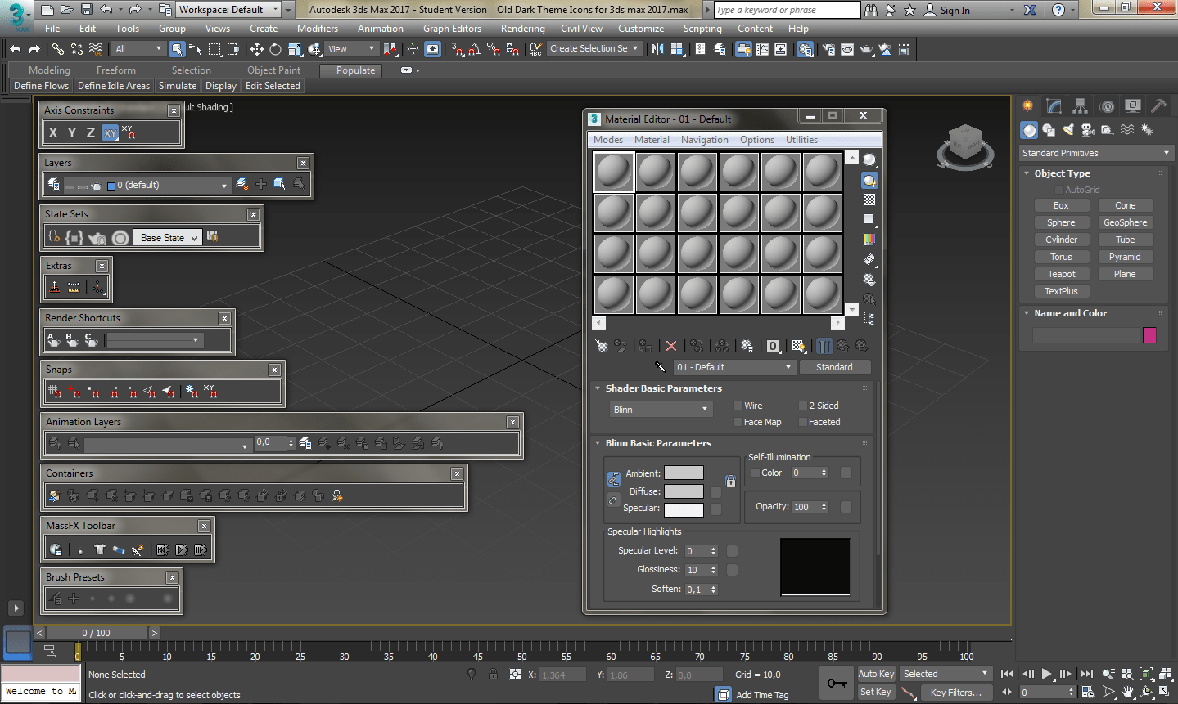The height and width of the screenshot is (704, 1178).
Task: Click the Select and Rotate tool
Action: point(275,49)
